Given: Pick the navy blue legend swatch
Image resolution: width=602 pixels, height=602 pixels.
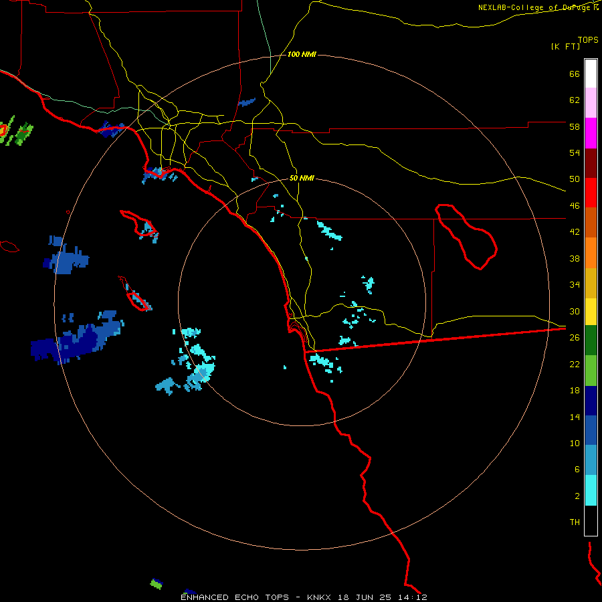Looking at the screenshot, I should coord(591,401).
